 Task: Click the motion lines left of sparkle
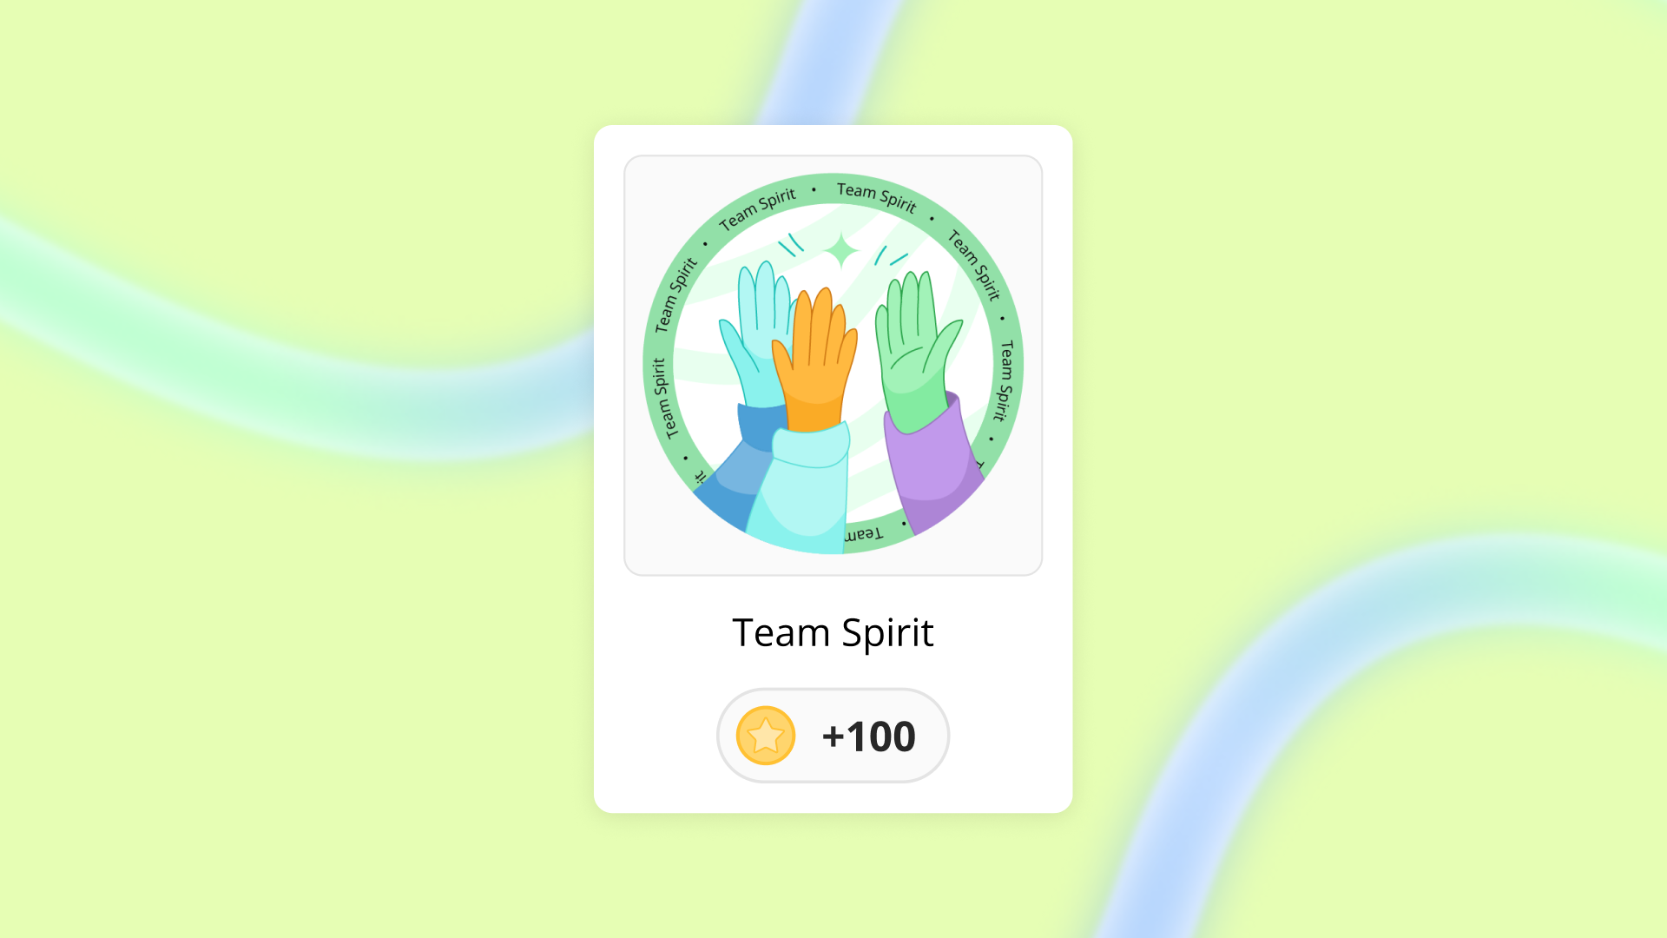pos(791,245)
